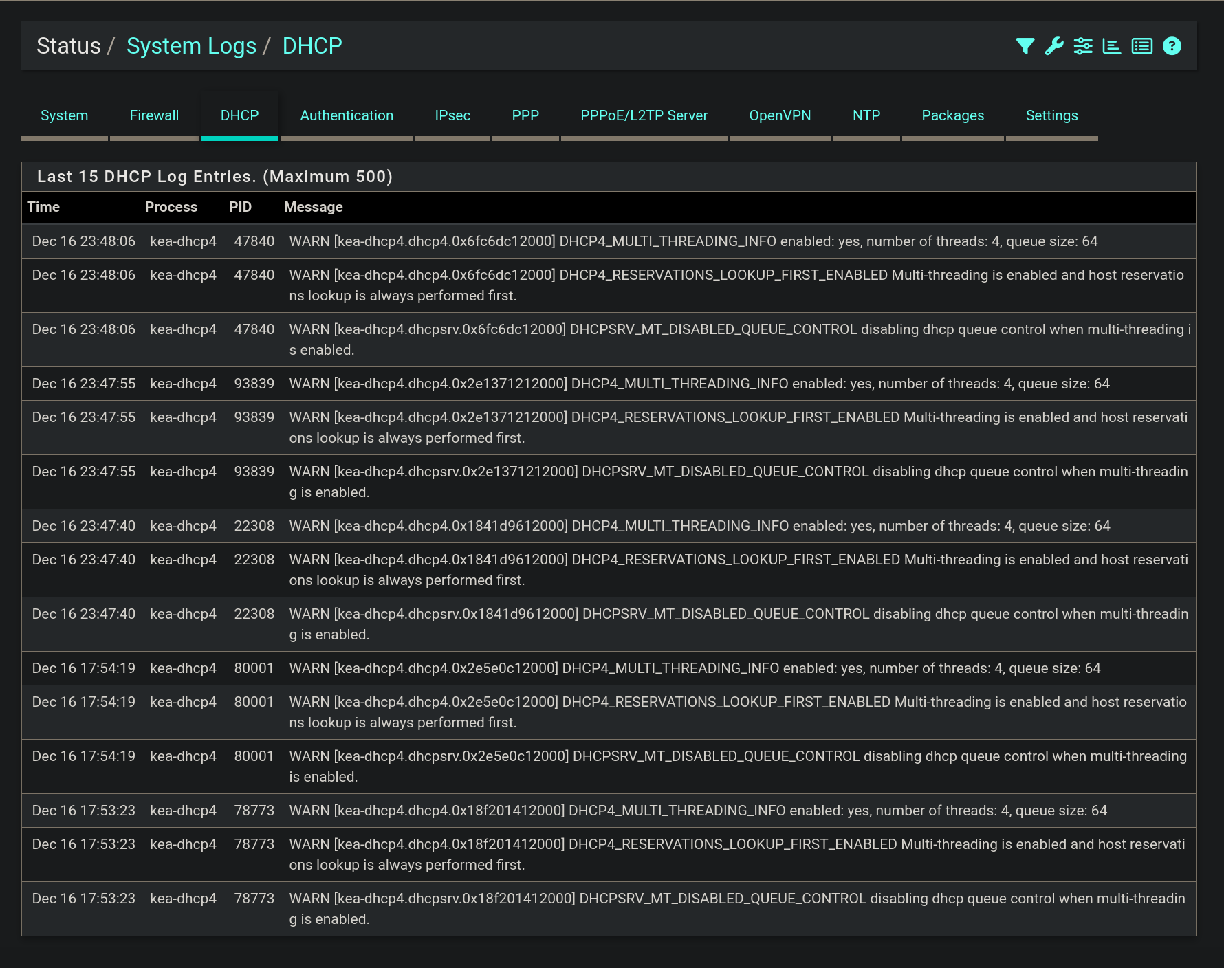1224x968 pixels.
Task: Go to the PPP tab
Action: [x=525, y=115]
